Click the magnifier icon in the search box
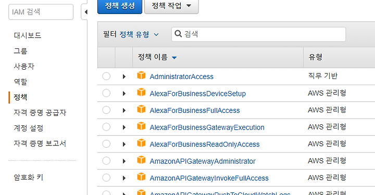 (178, 34)
